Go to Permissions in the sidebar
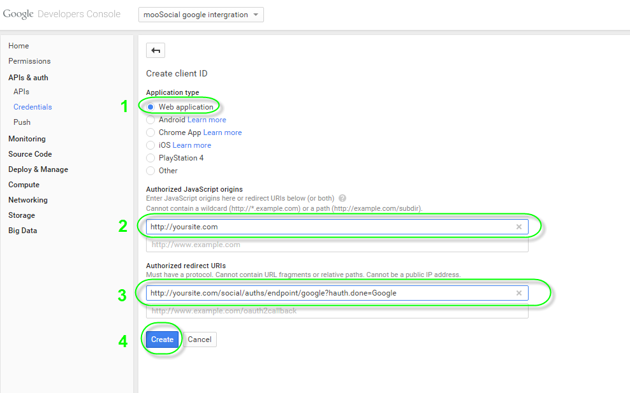 point(29,61)
